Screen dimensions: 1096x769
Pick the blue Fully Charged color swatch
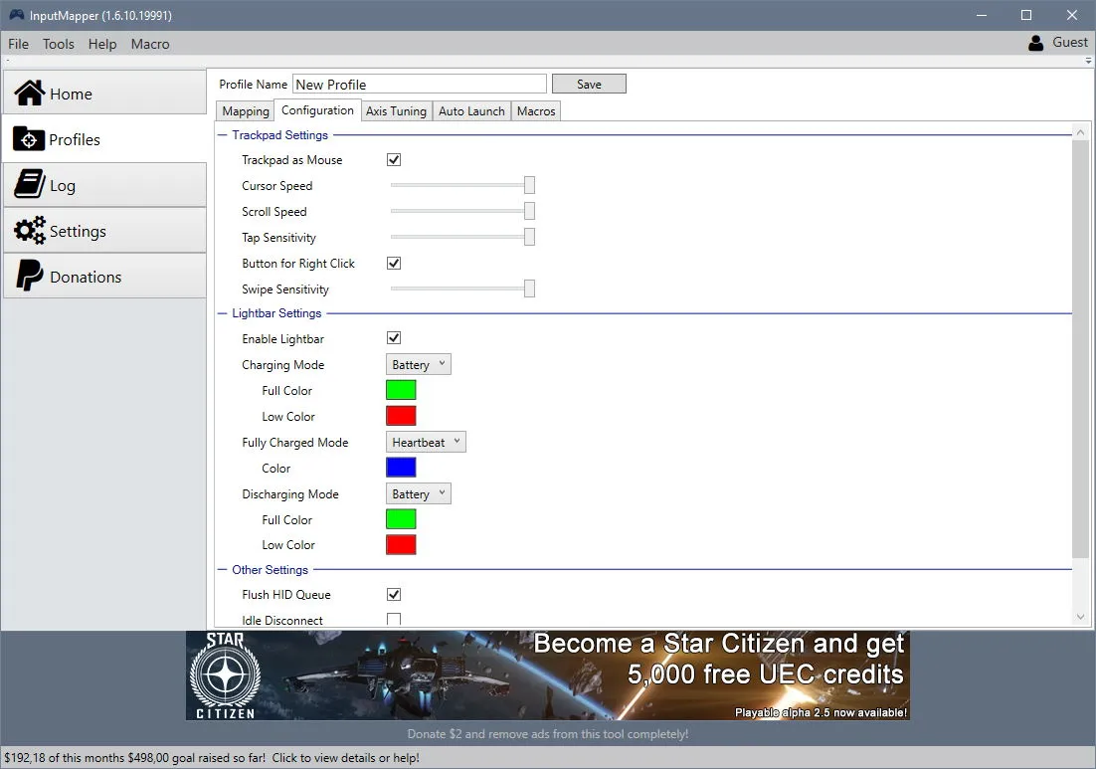click(401, 468)
